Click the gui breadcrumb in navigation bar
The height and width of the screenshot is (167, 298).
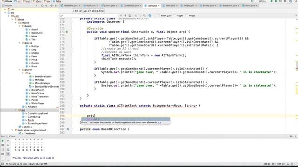(x=47, y=1)
